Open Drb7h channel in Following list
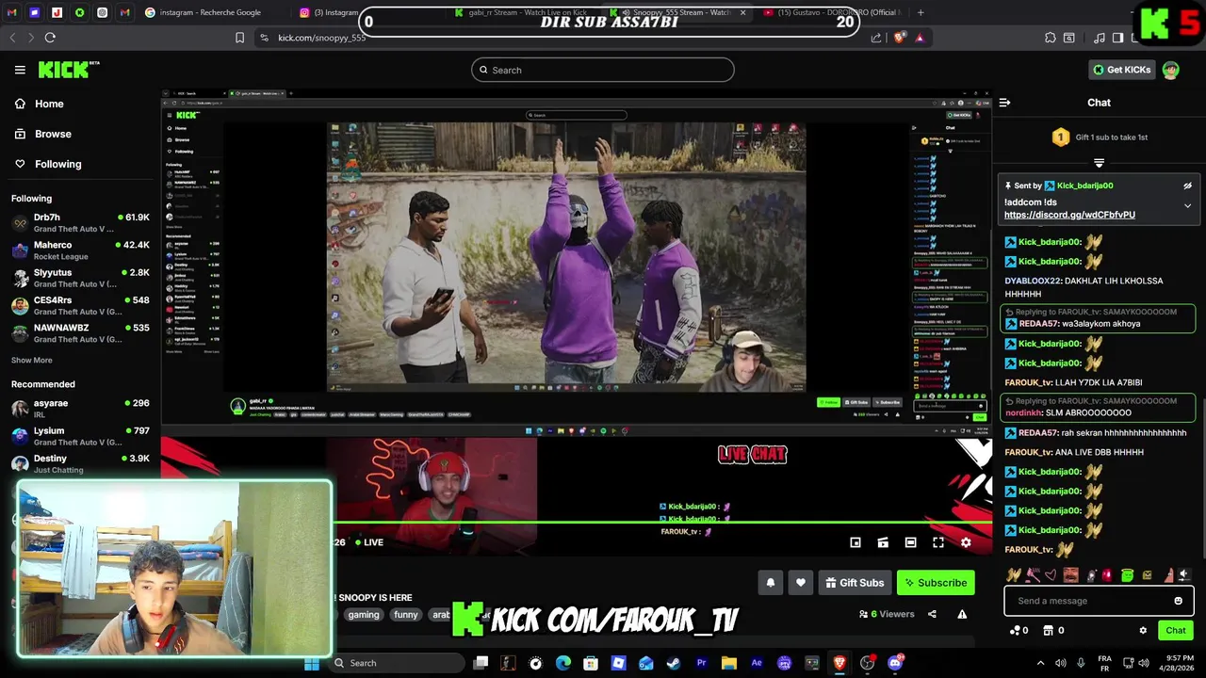Viewport: 1206px width, 678px height. 80,222
